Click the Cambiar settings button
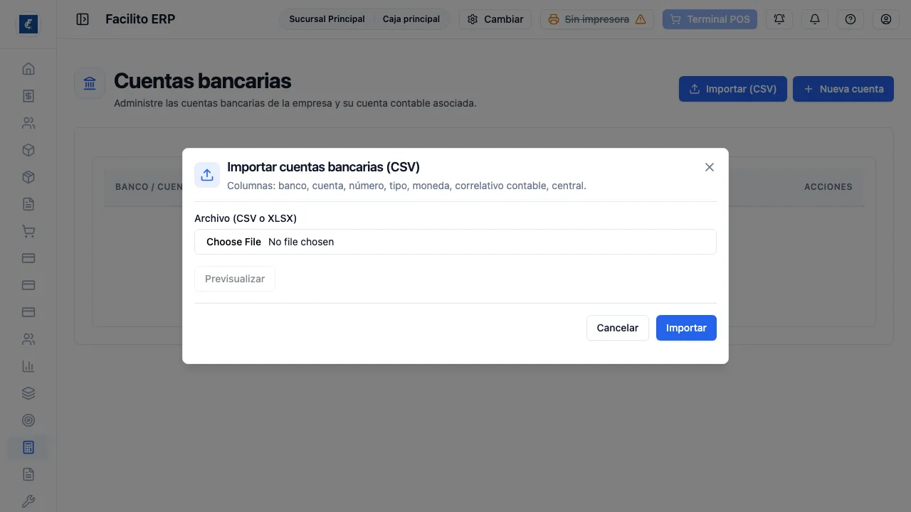The width and height of the screenshot is (911, 512). click(x=495, y=19)
